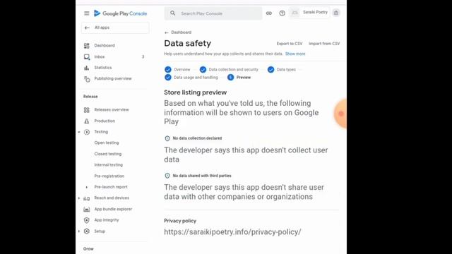Open Production in the sidebar
Screen dimensions: 452x254
pos(105,121)
